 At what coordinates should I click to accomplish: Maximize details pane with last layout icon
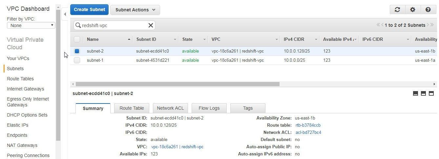coord(431,94)
